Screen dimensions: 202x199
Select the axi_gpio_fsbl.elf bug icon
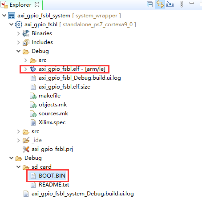(x=33, y=69)
